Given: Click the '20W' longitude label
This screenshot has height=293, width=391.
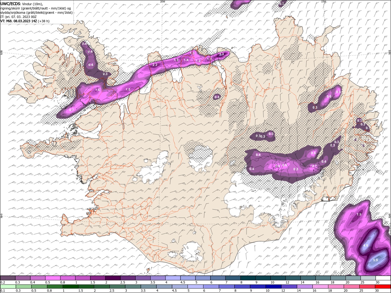Looking at the screenshot, I should [x=163, y=2].
